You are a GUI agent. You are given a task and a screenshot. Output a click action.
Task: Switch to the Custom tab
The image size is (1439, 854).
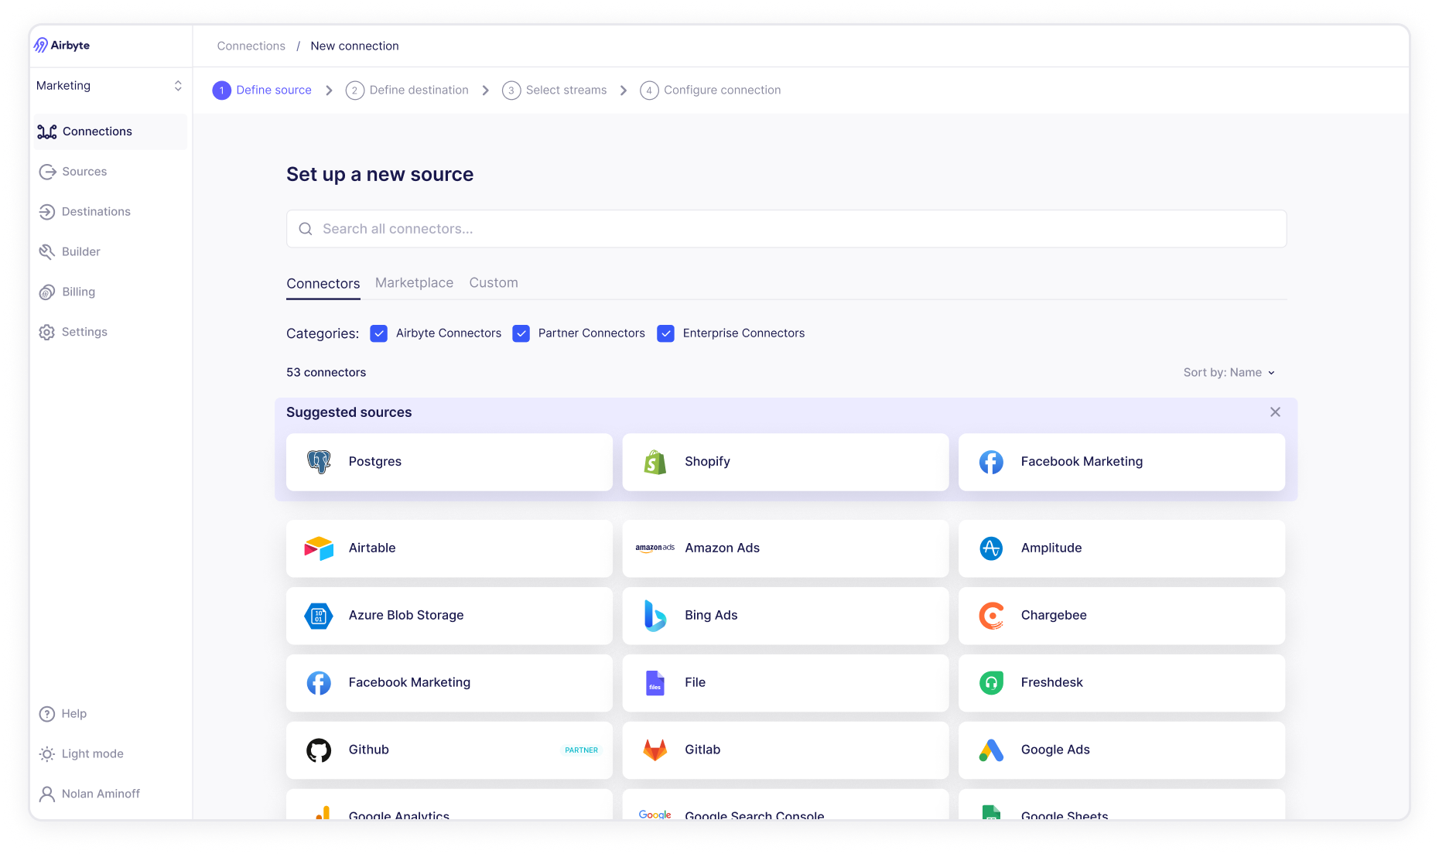tap(494, 283)
